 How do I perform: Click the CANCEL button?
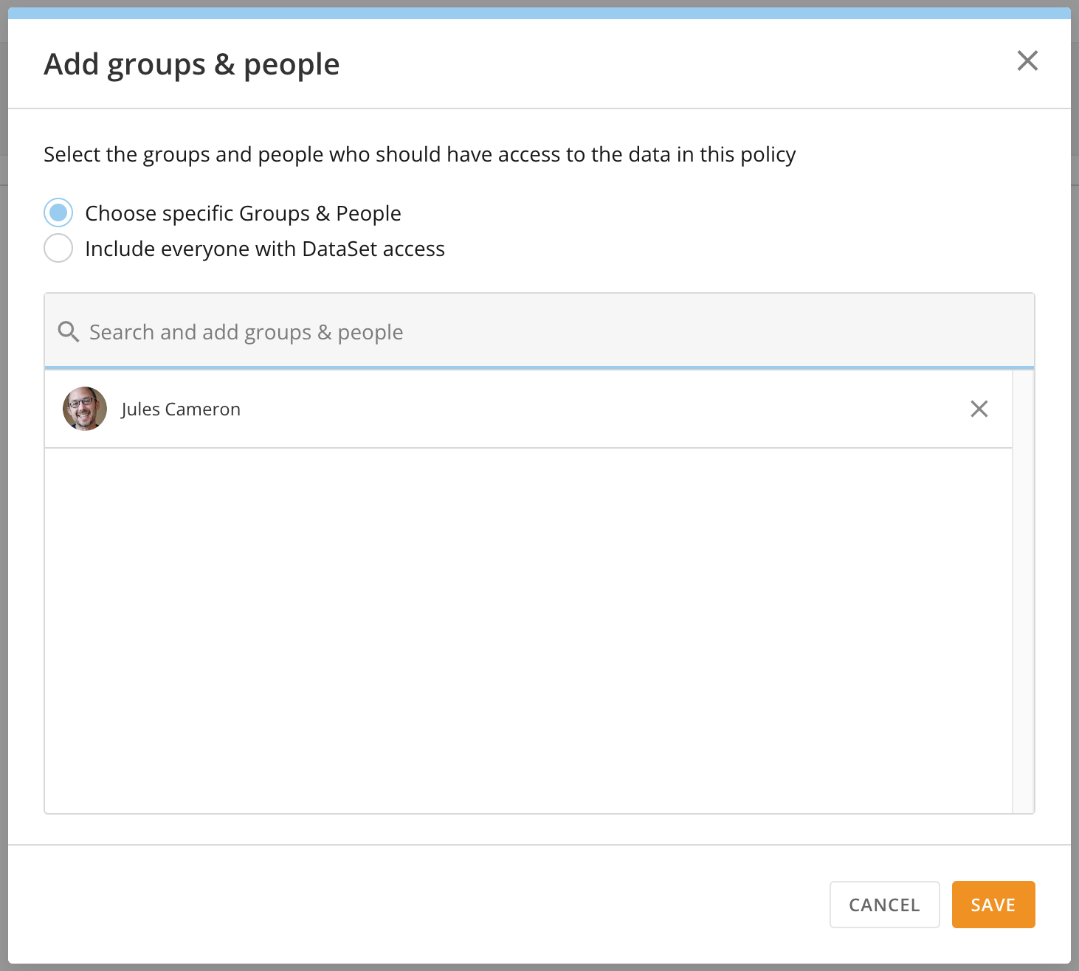(x=884, y=905)
